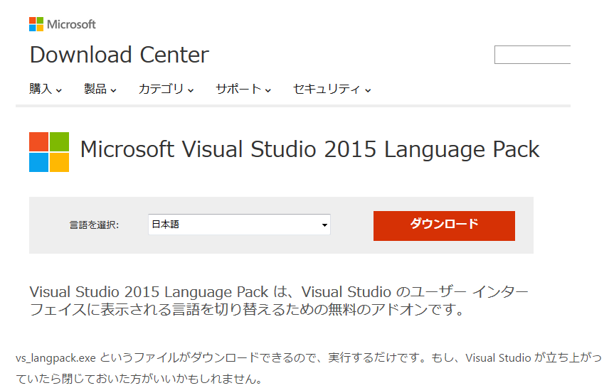Open the サポート menu
This screenshot has width=609, height=388.
tap(243, 90)
